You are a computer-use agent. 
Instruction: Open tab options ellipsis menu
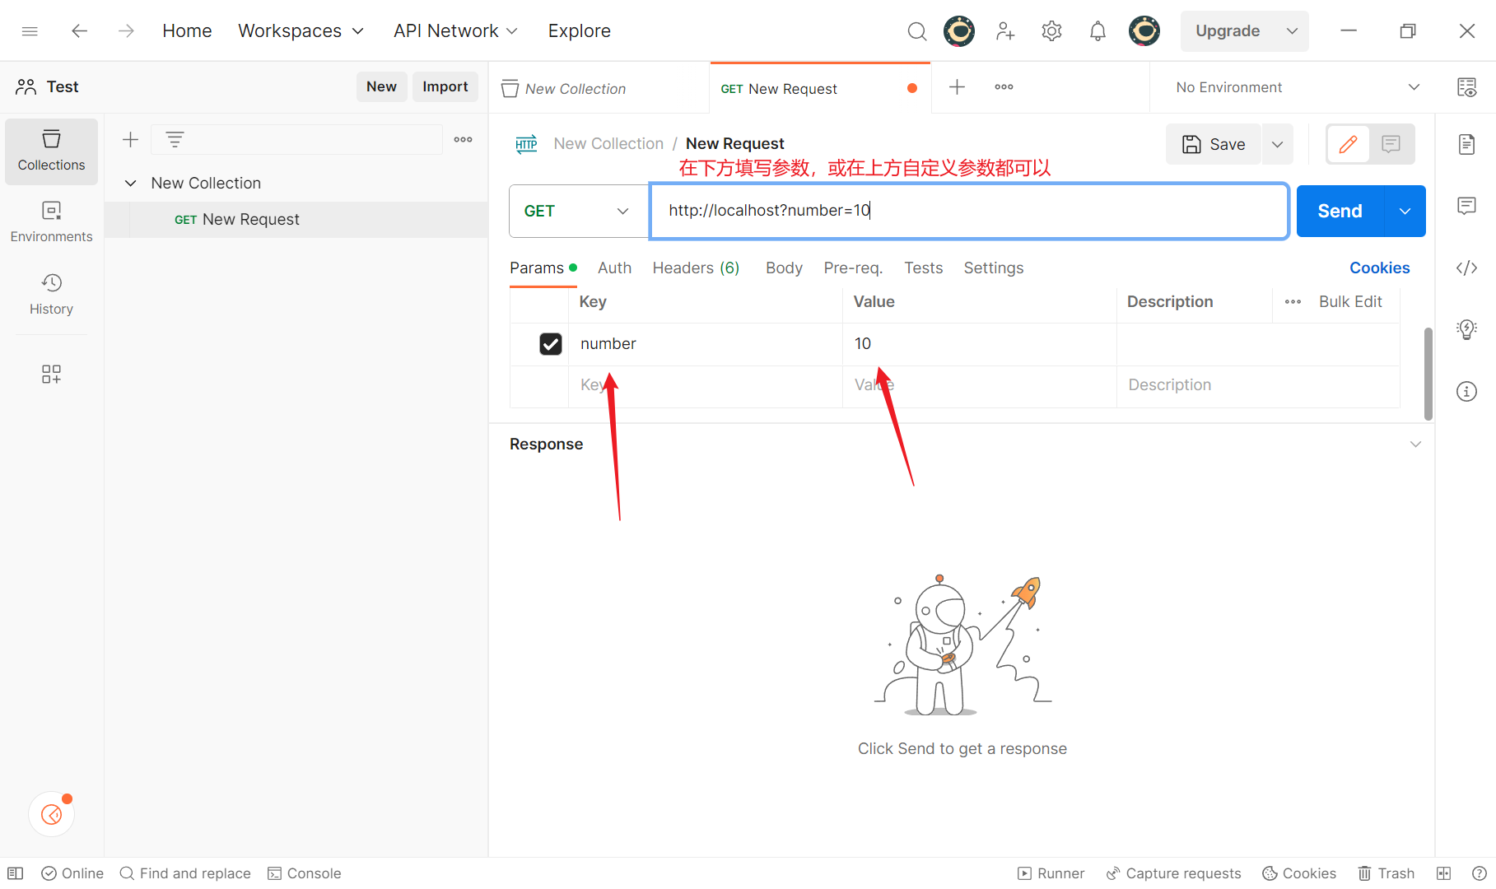coord(1004,87)
